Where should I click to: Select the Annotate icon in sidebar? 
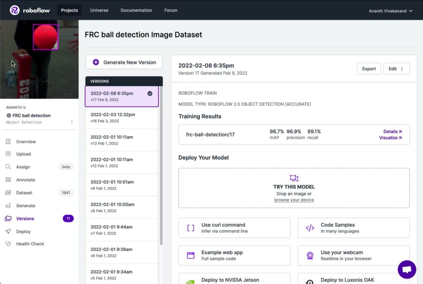[8, 180]
